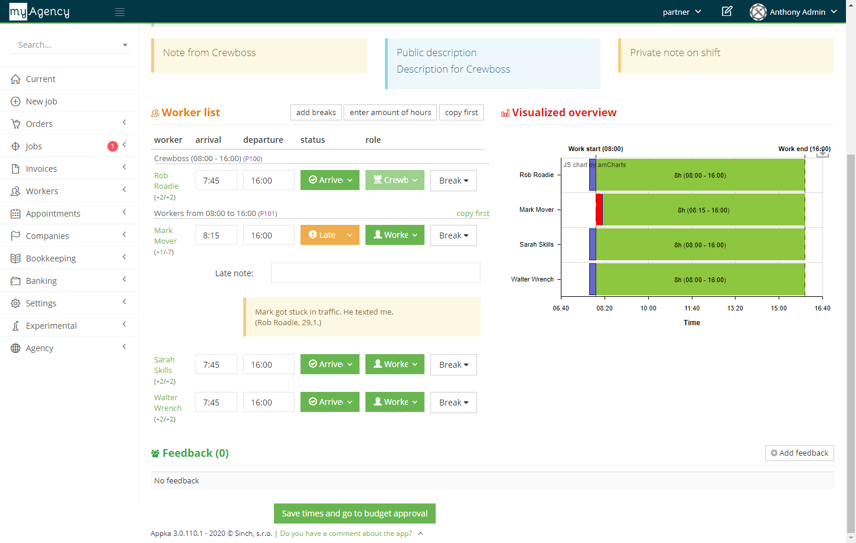Click Mark Mover's red late bar in chart

(x=599, y=210)
